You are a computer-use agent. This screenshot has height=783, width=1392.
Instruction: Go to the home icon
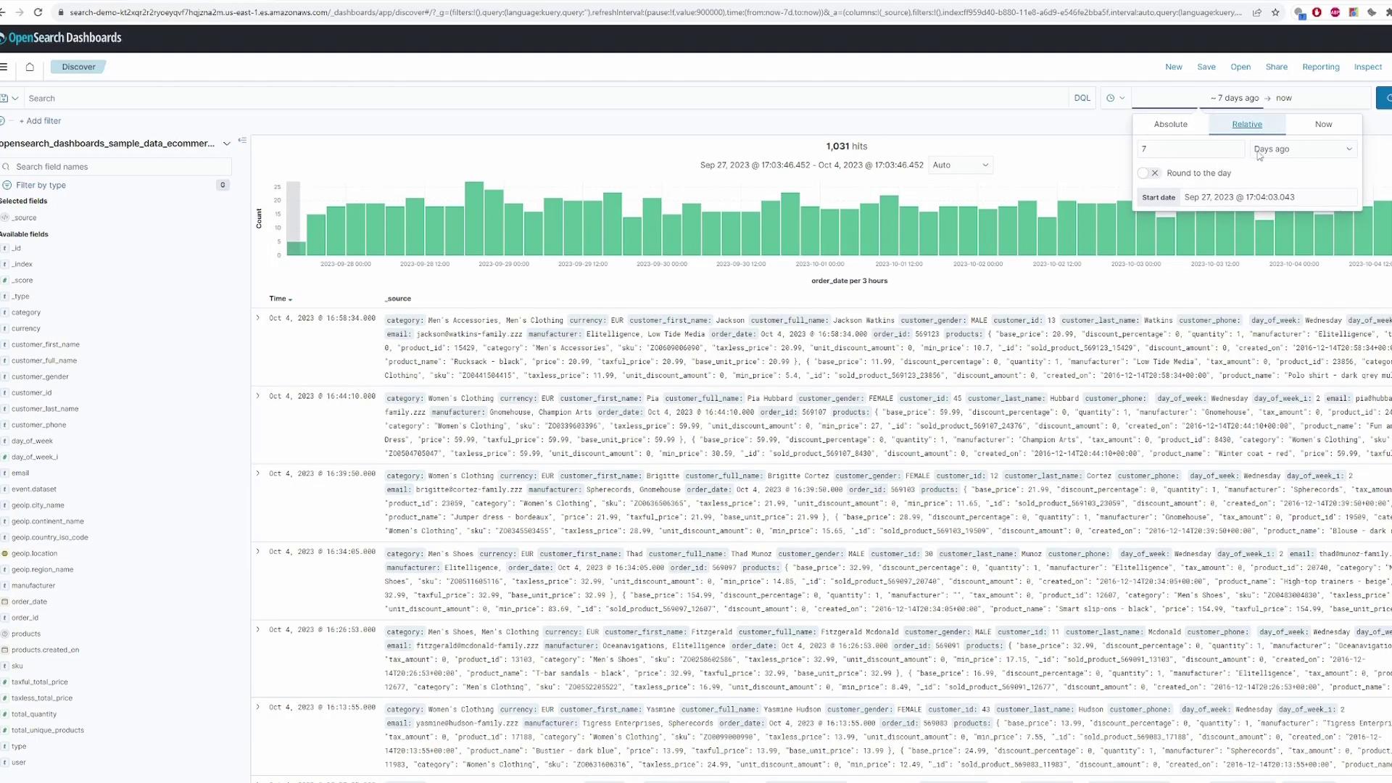[x=30, y=67]
